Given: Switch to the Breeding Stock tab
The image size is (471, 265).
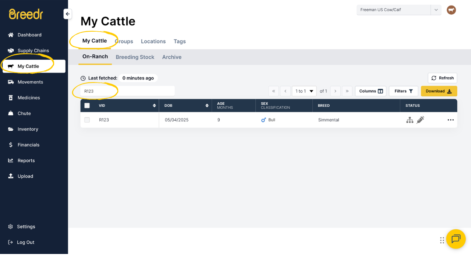Looking at the screenshot, I should pos(135,57).
